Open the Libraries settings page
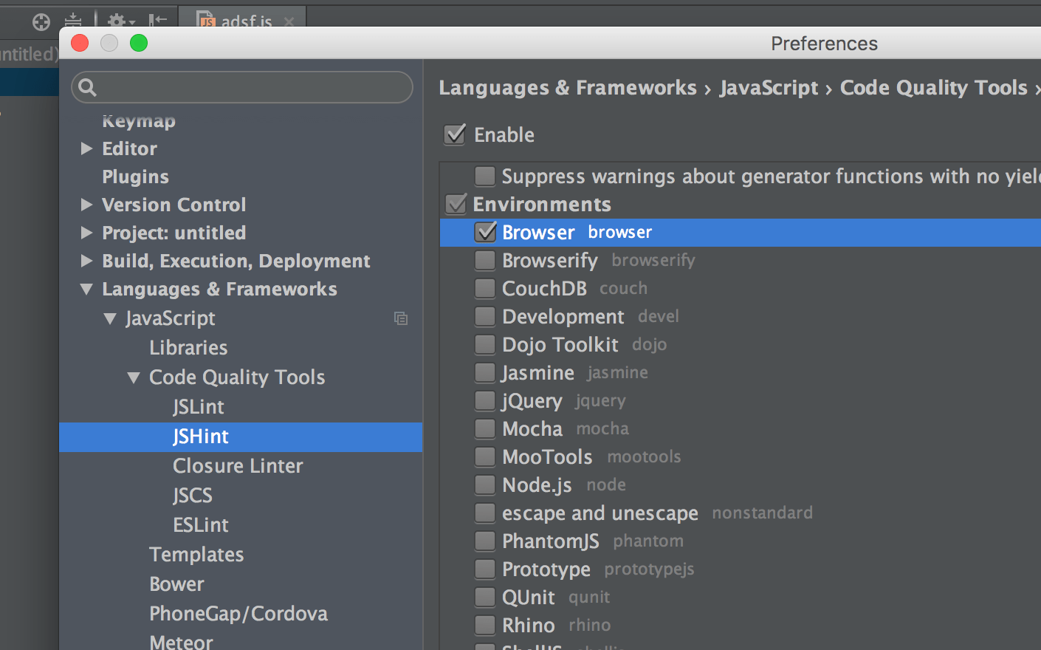This screenshot has height=650, width=1041. 188,348
